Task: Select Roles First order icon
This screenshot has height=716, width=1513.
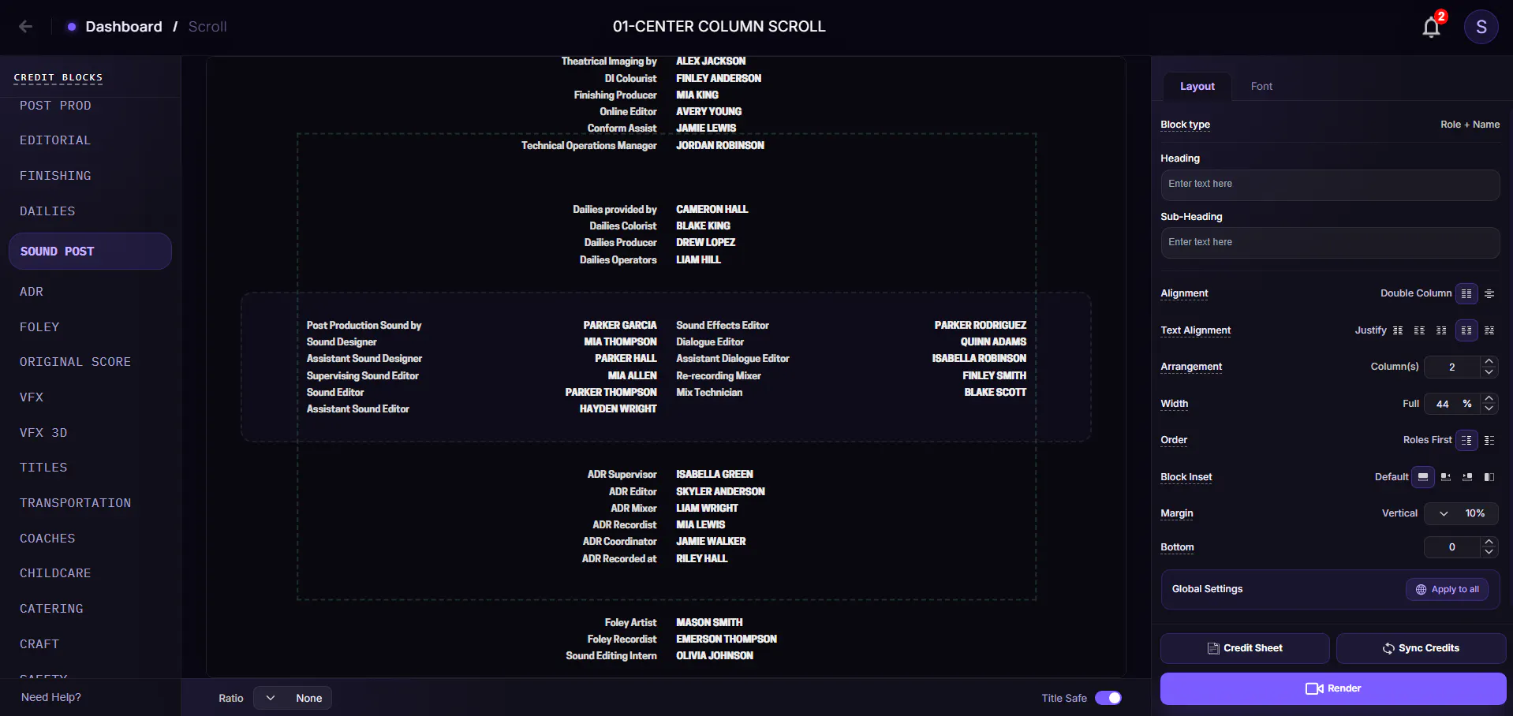Action: coord(1466,440)
